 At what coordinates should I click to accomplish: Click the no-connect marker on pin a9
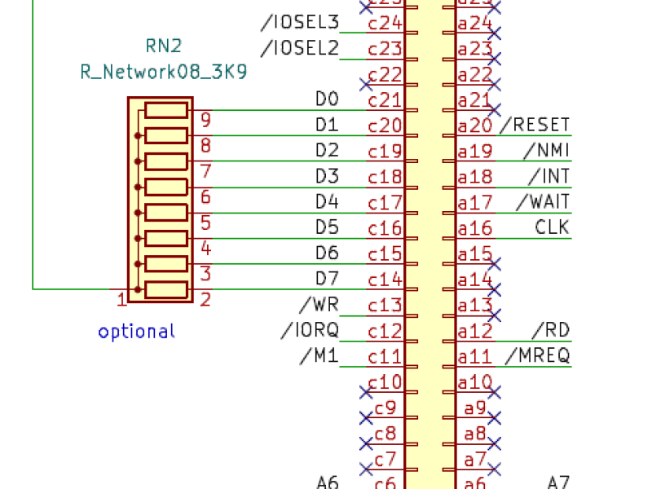495,418
